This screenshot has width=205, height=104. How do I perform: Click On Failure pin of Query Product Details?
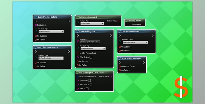[x=36, y=40]
